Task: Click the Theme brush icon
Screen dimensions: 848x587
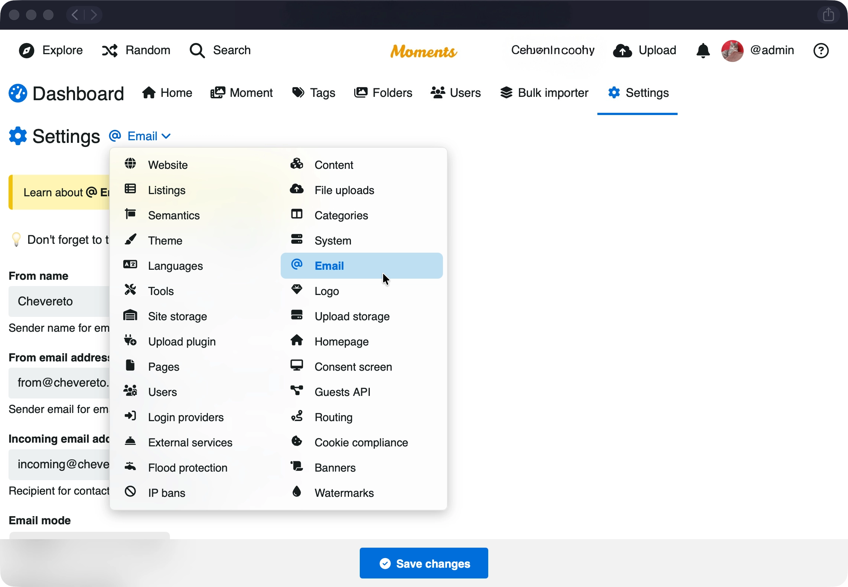Action: (x=130, y=239)
